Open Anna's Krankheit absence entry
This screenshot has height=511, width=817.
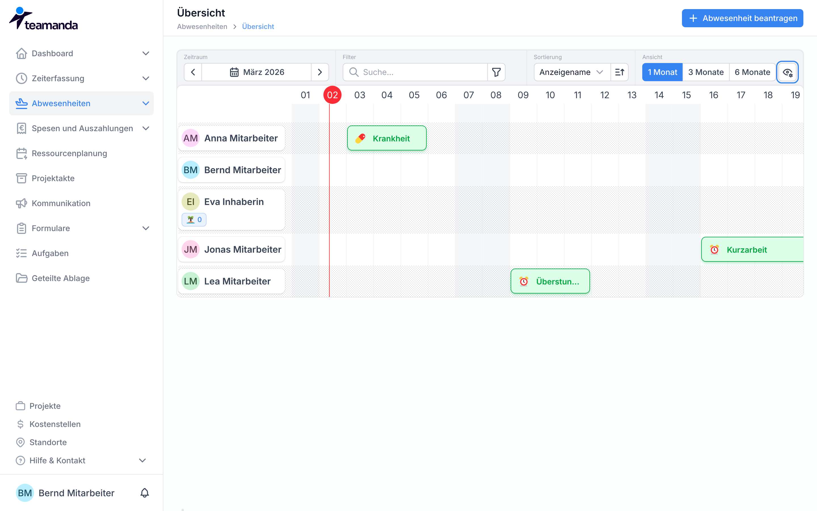click(387, 138)
